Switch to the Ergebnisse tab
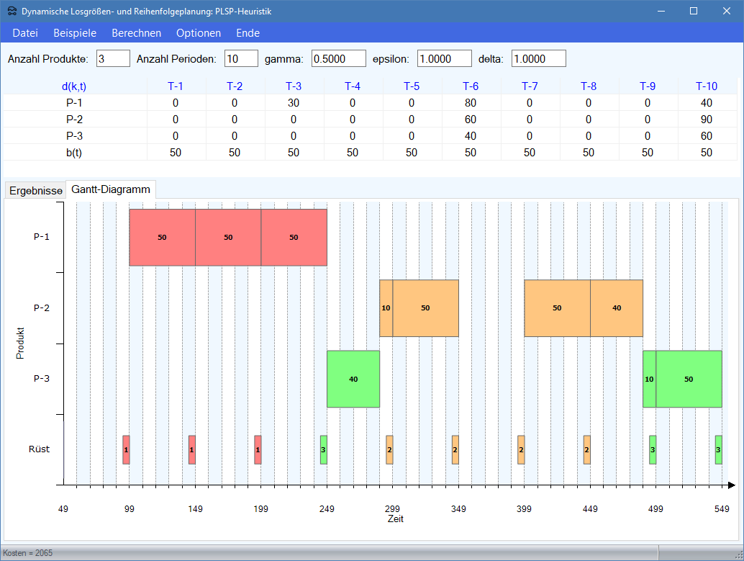Image resolution: width=744 pixels, height=561 pixels. pos(35,191)
